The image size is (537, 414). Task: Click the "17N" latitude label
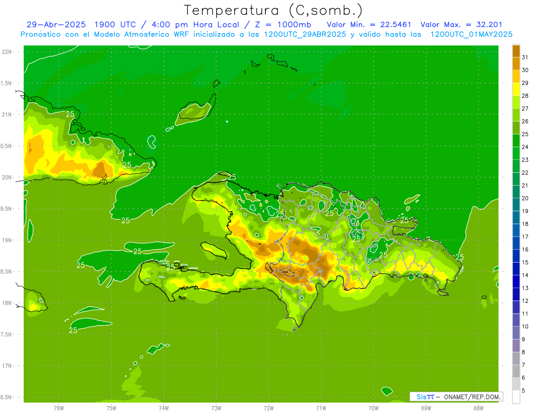(7, 366)
